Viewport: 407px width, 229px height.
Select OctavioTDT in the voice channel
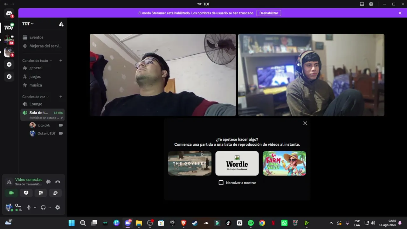tap(46, 133)
